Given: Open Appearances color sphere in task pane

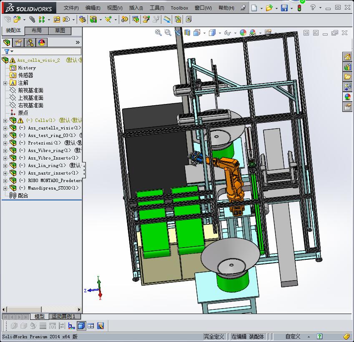Looking at the screenshot, I should pos(347,97).
